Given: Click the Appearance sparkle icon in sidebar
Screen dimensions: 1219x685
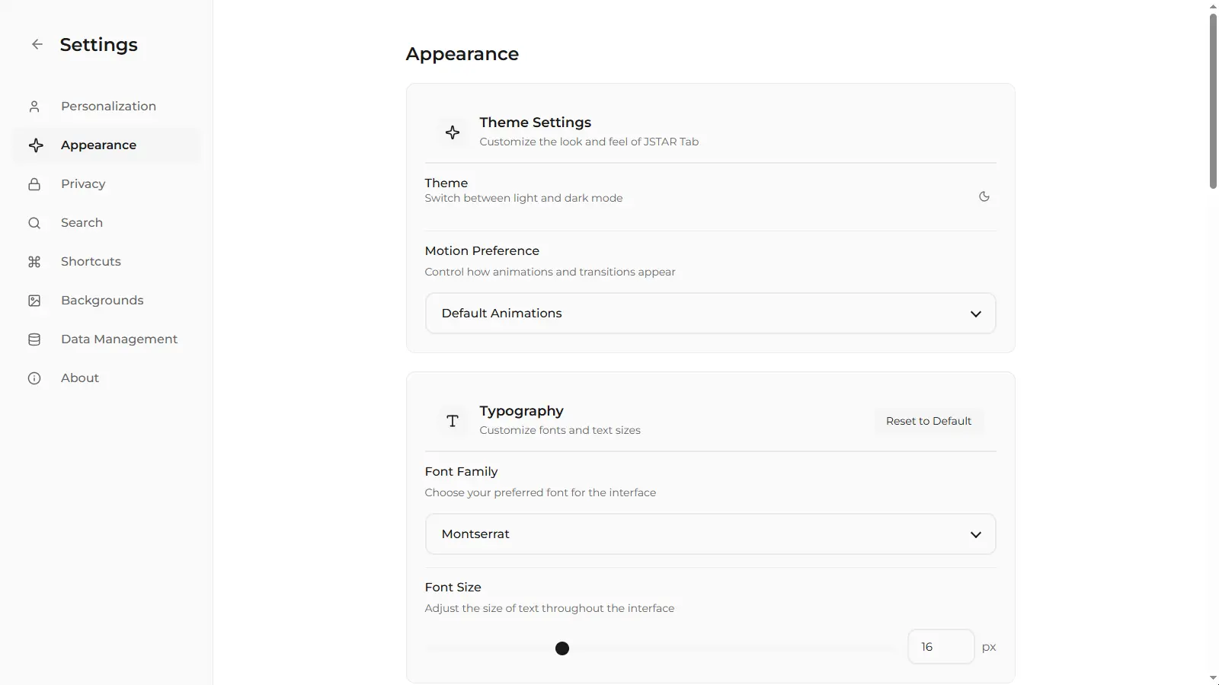Looking at the screenshot, I should point(36,145).
